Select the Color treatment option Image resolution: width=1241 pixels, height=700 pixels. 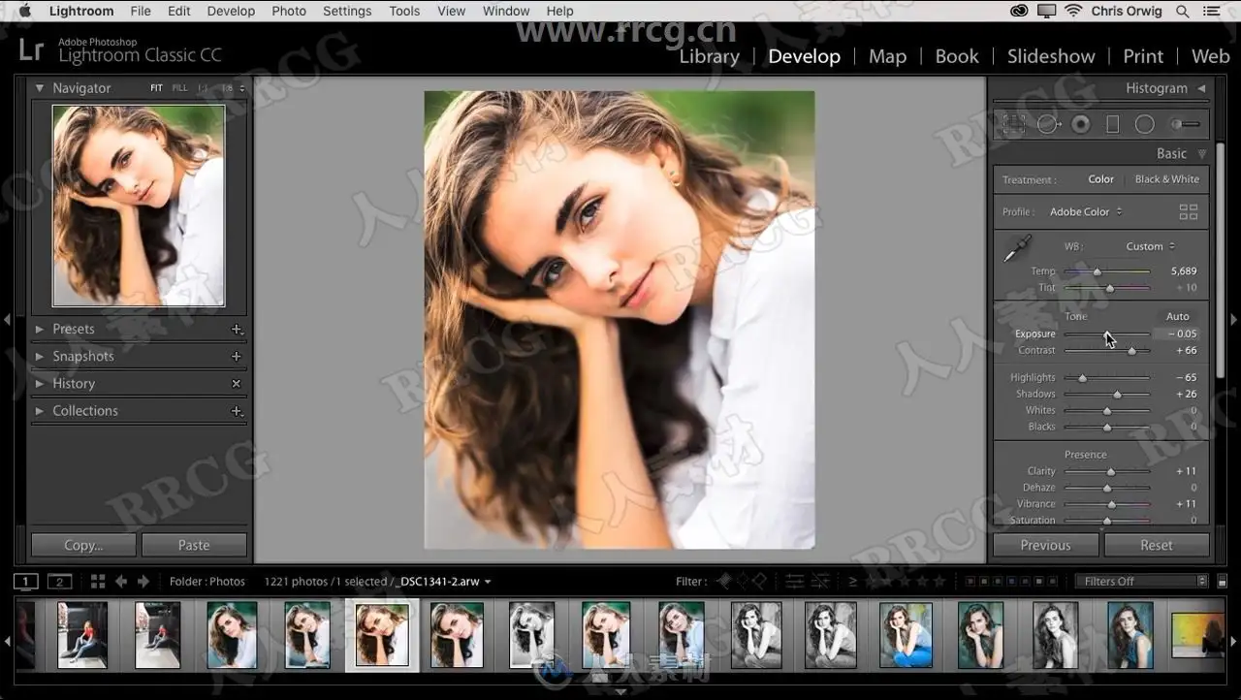tap(1101, 179)
